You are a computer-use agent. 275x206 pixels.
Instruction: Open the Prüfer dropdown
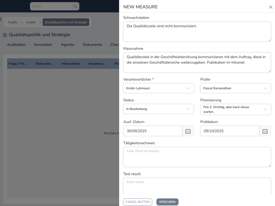click(x=235, y=88)
